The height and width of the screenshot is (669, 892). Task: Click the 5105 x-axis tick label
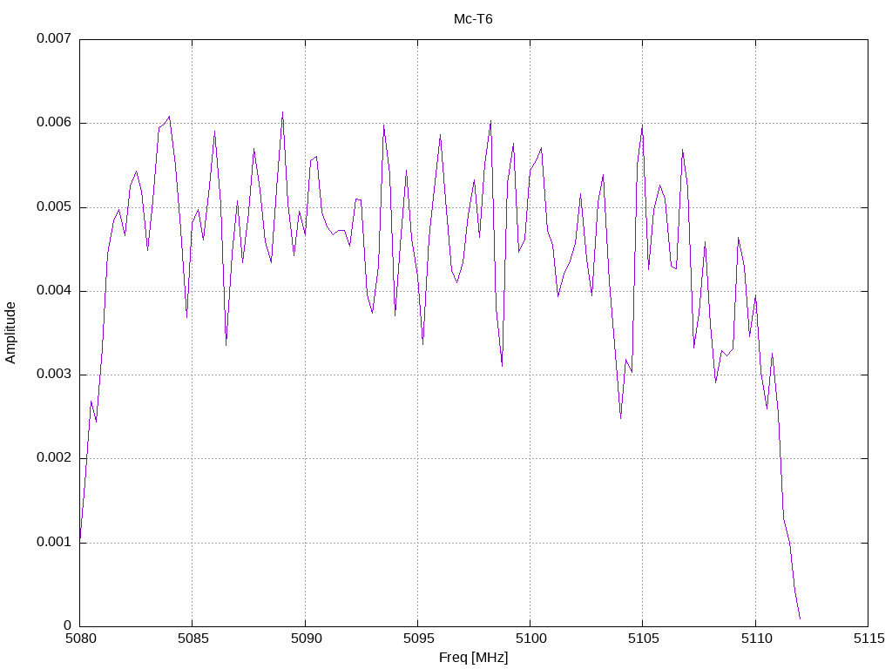click(x=644, y=639)
